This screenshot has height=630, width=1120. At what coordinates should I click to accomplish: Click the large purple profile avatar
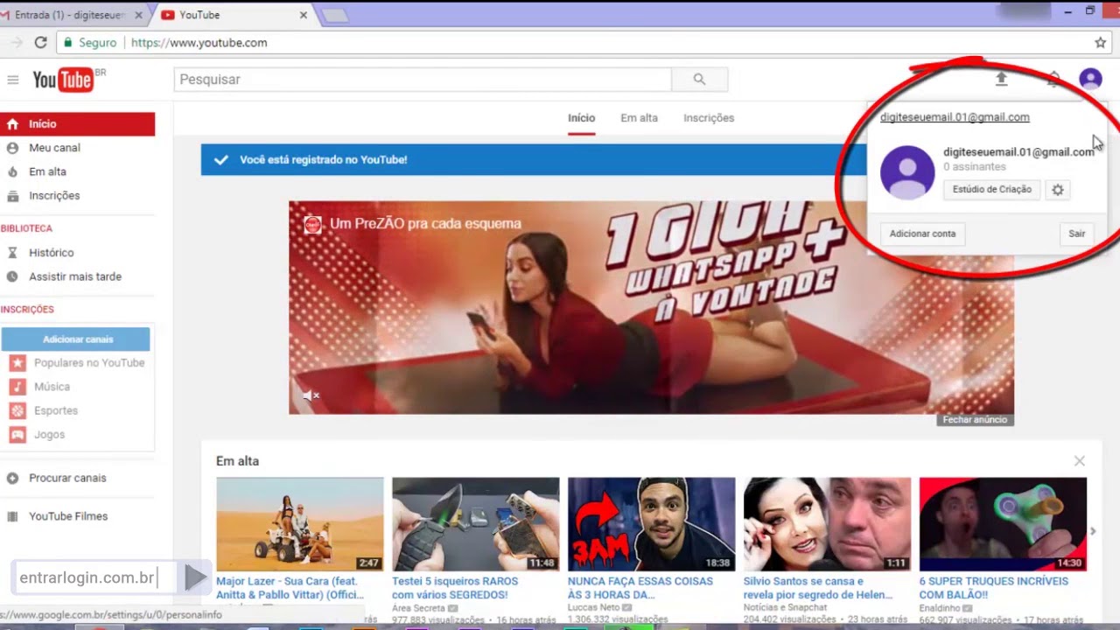click(x=907, y=172)
